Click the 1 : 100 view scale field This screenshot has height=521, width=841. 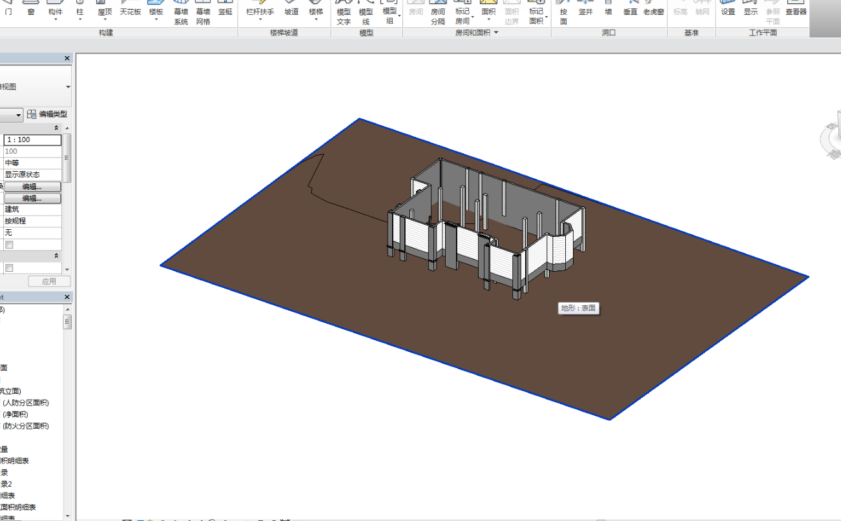point(32,139)
